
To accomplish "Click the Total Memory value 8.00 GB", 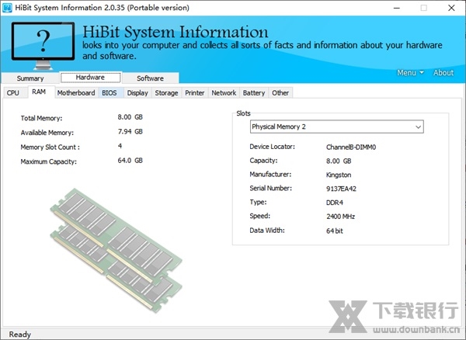I will (x=130, y=117).
